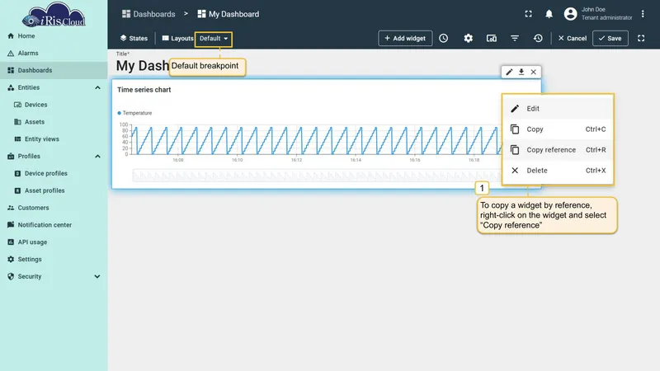Expand dashboard to fullscreen in toolbar
Screen dimensions: 660x371
(x=641, y=38)
